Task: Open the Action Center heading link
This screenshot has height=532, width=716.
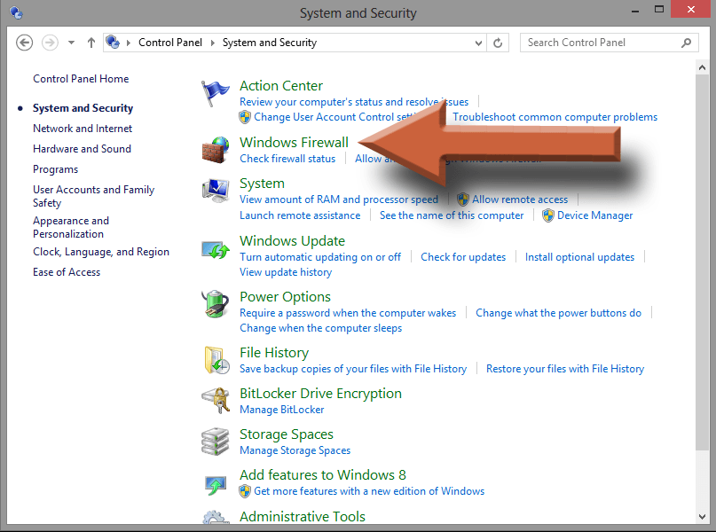Action: click(x=281, y=86)
